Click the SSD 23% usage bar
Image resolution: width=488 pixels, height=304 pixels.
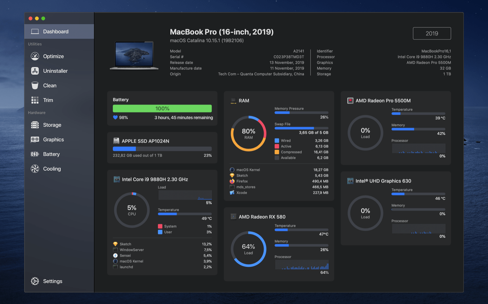click(x=162, y=149)
